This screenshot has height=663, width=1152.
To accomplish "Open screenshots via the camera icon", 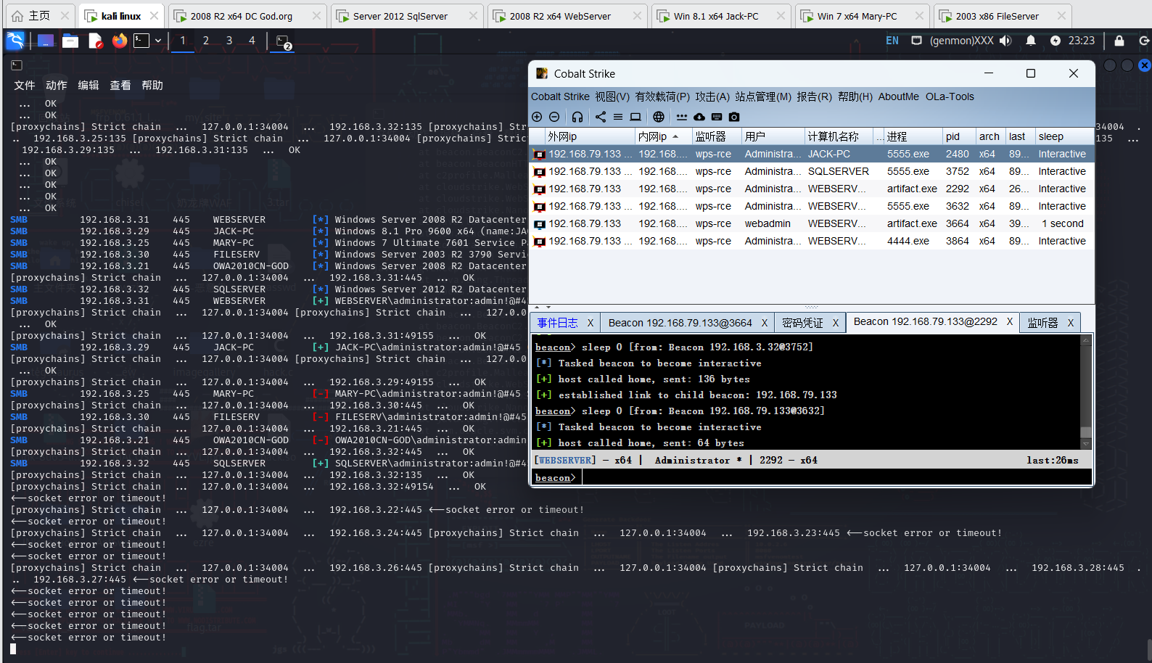I will point(734,117).
